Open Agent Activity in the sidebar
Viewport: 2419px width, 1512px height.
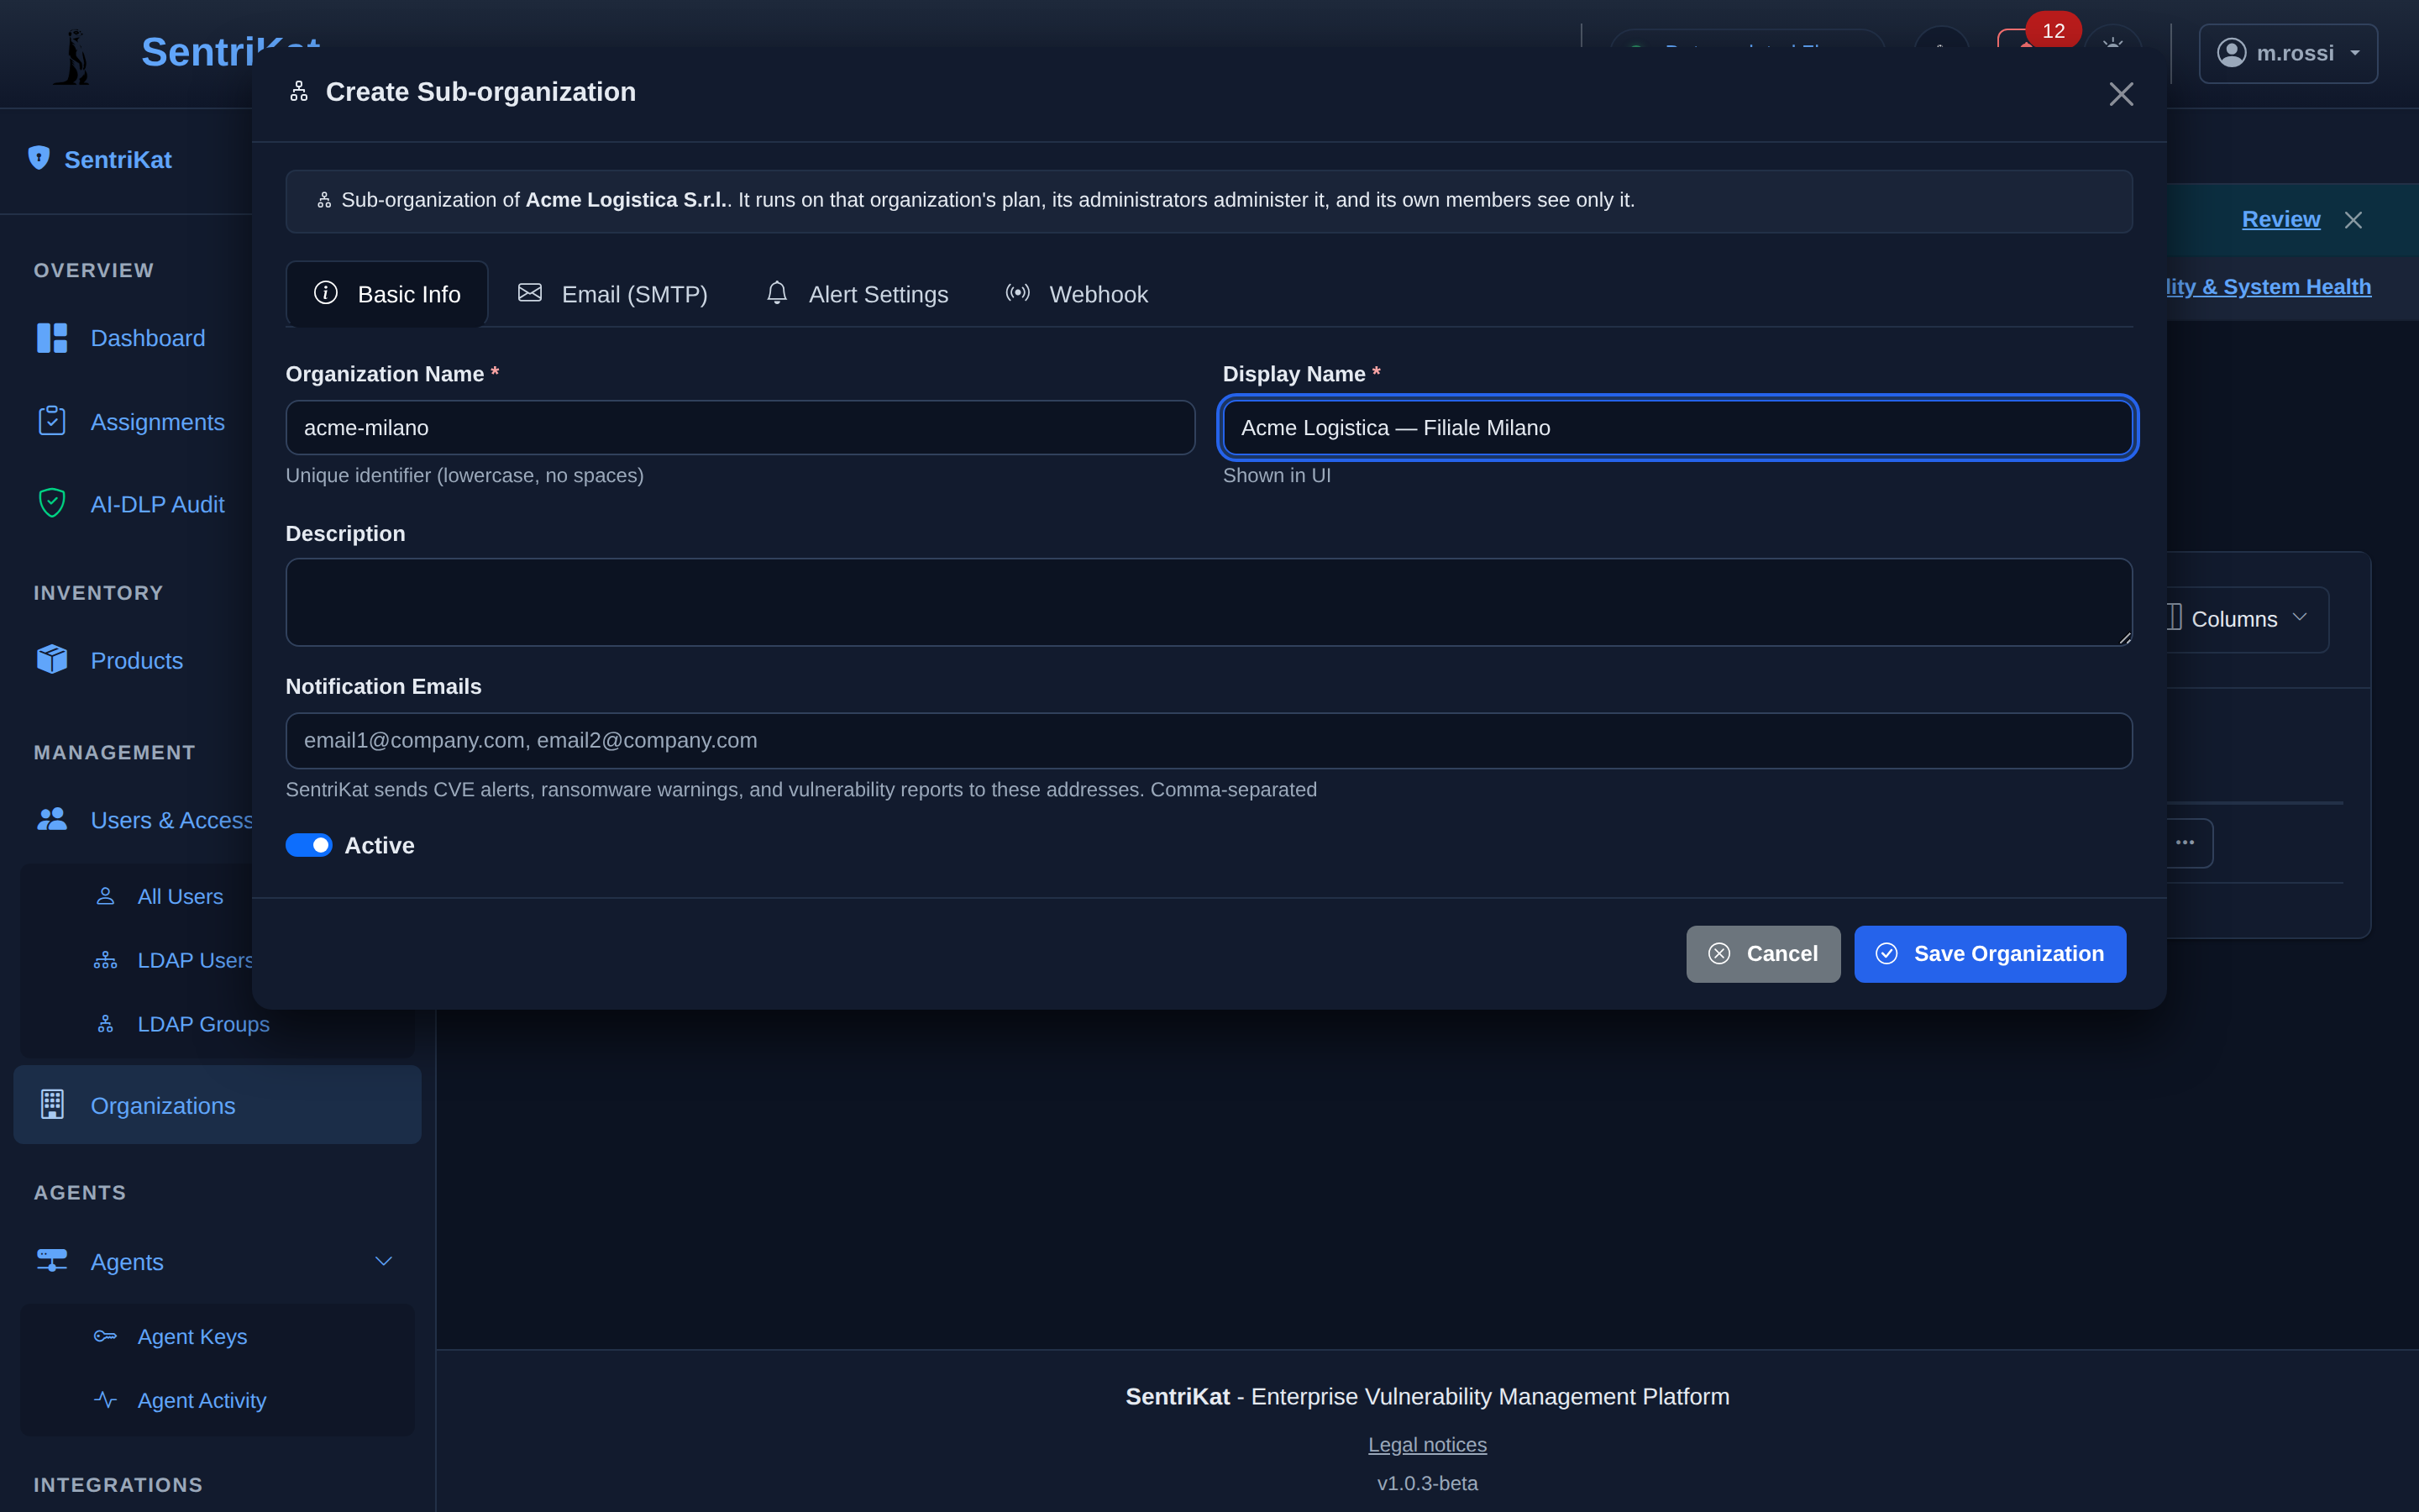tap(181, 1400)
